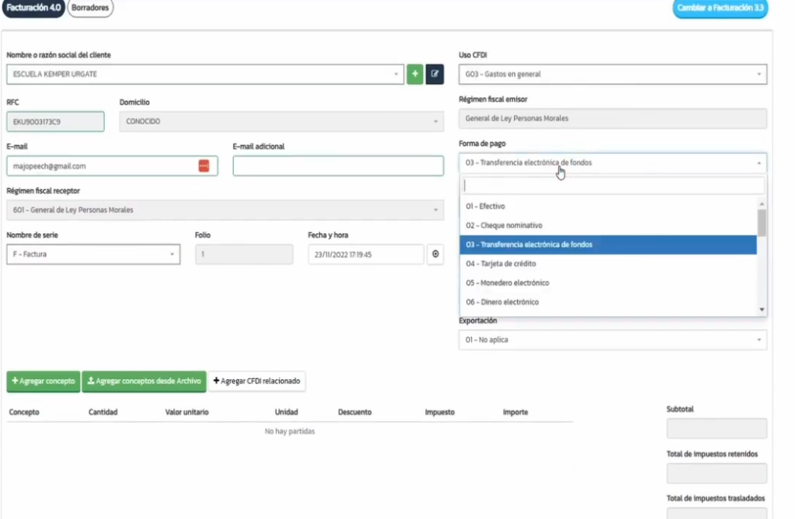The height and width of the screenshot is (519, 795).
Task: Click Cambiar a Facturación 3.3 button
Action: point(720,9)
